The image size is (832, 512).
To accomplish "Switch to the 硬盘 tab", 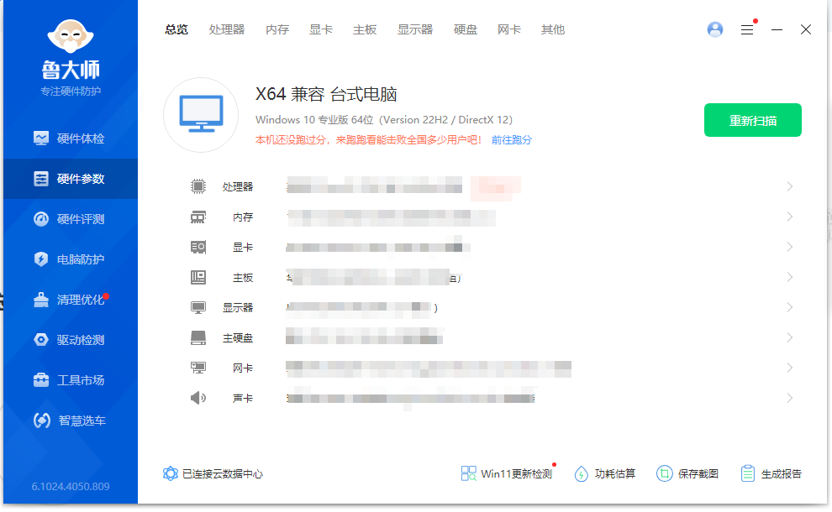I will point(466,29).
